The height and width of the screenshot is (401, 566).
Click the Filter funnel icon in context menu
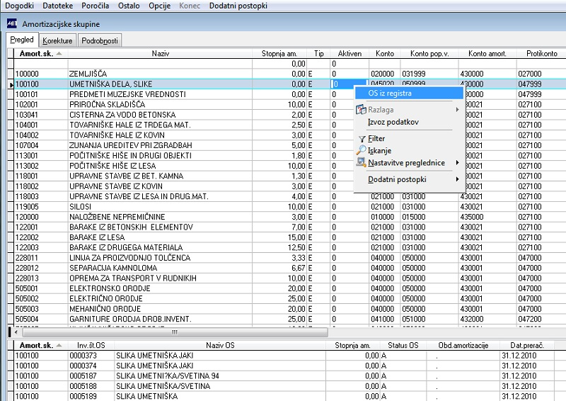362,139
